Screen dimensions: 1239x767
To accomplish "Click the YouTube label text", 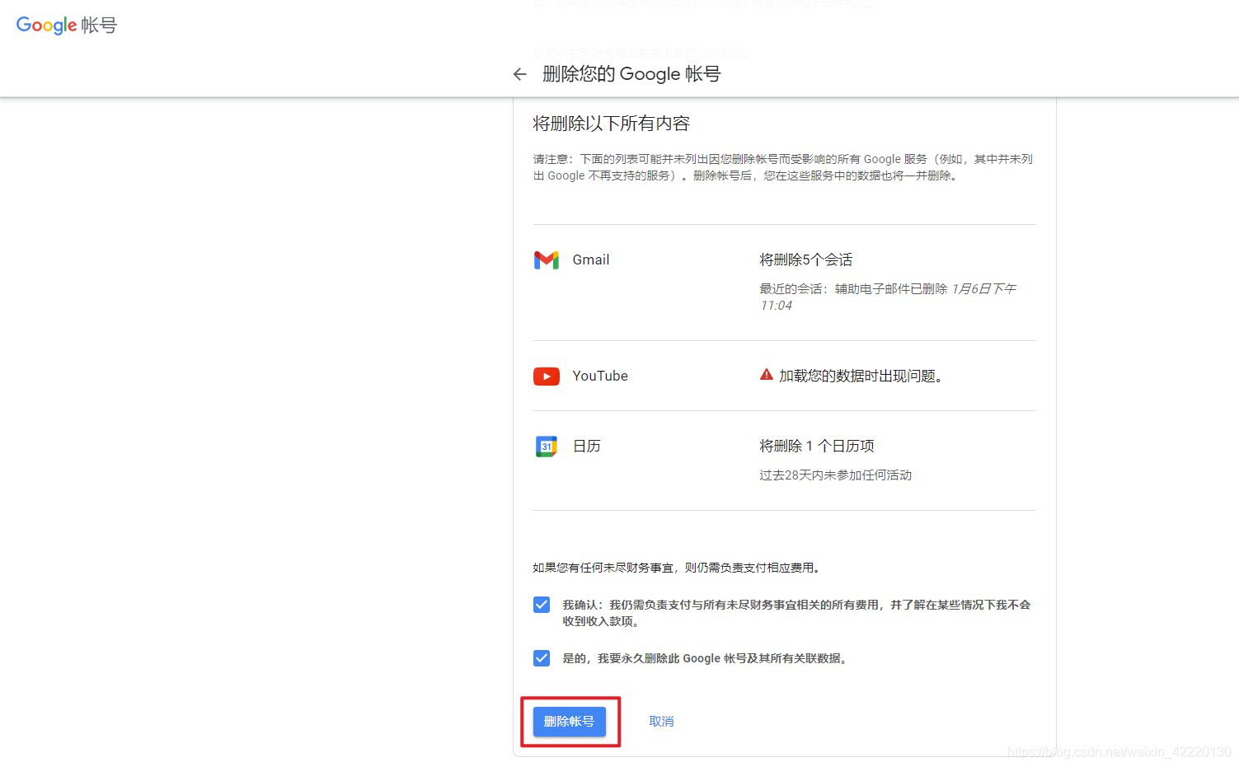I will coord(600,376).
